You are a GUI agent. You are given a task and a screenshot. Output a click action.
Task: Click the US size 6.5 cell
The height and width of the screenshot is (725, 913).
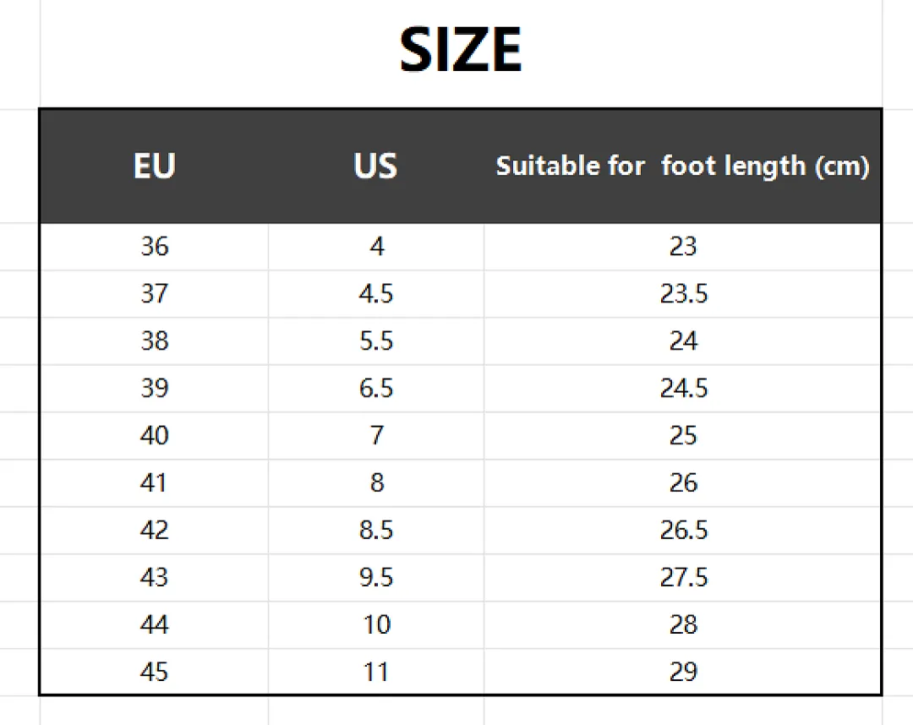click(x=376, y=389)
